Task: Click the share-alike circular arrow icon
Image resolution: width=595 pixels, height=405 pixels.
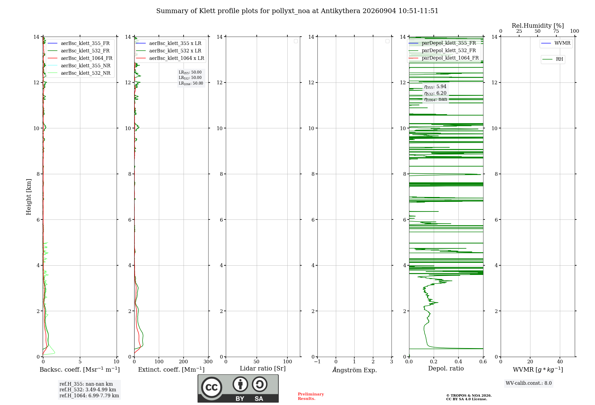Action: click(259, 384)
